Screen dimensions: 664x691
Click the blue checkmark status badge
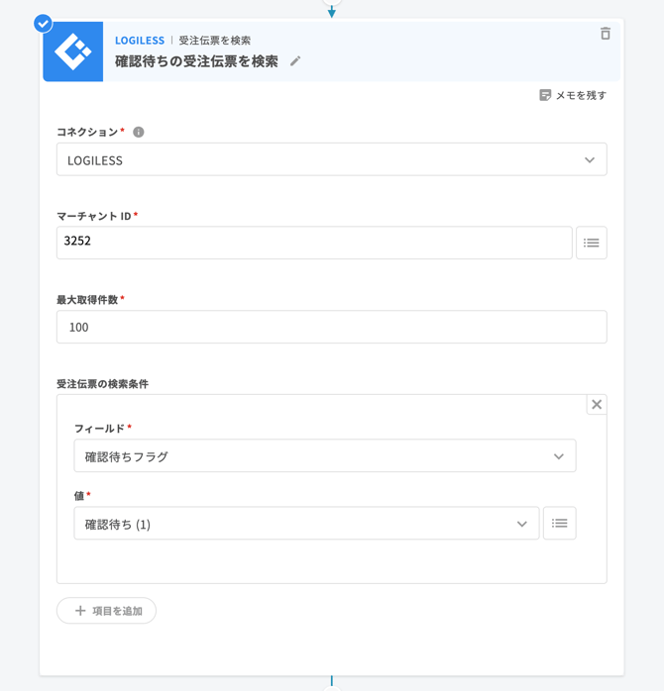pos(43,23)
